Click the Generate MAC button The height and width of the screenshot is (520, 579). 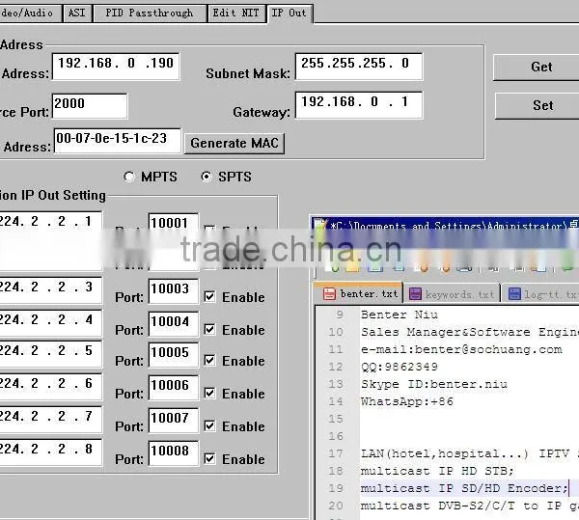click(234, 143)
